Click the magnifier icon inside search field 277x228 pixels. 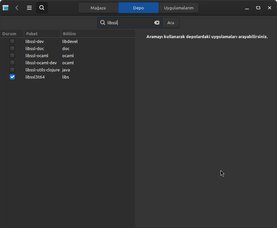pyautogui.click(x=103, y=23)
